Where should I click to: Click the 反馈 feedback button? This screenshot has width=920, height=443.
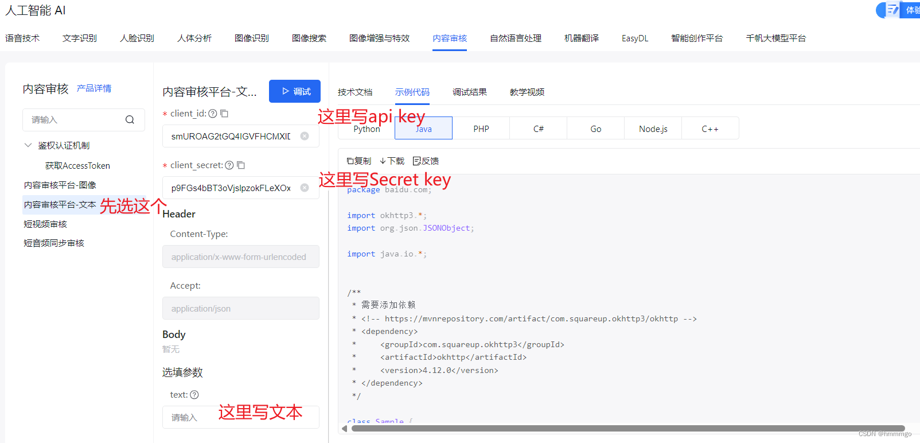(426, 161)
